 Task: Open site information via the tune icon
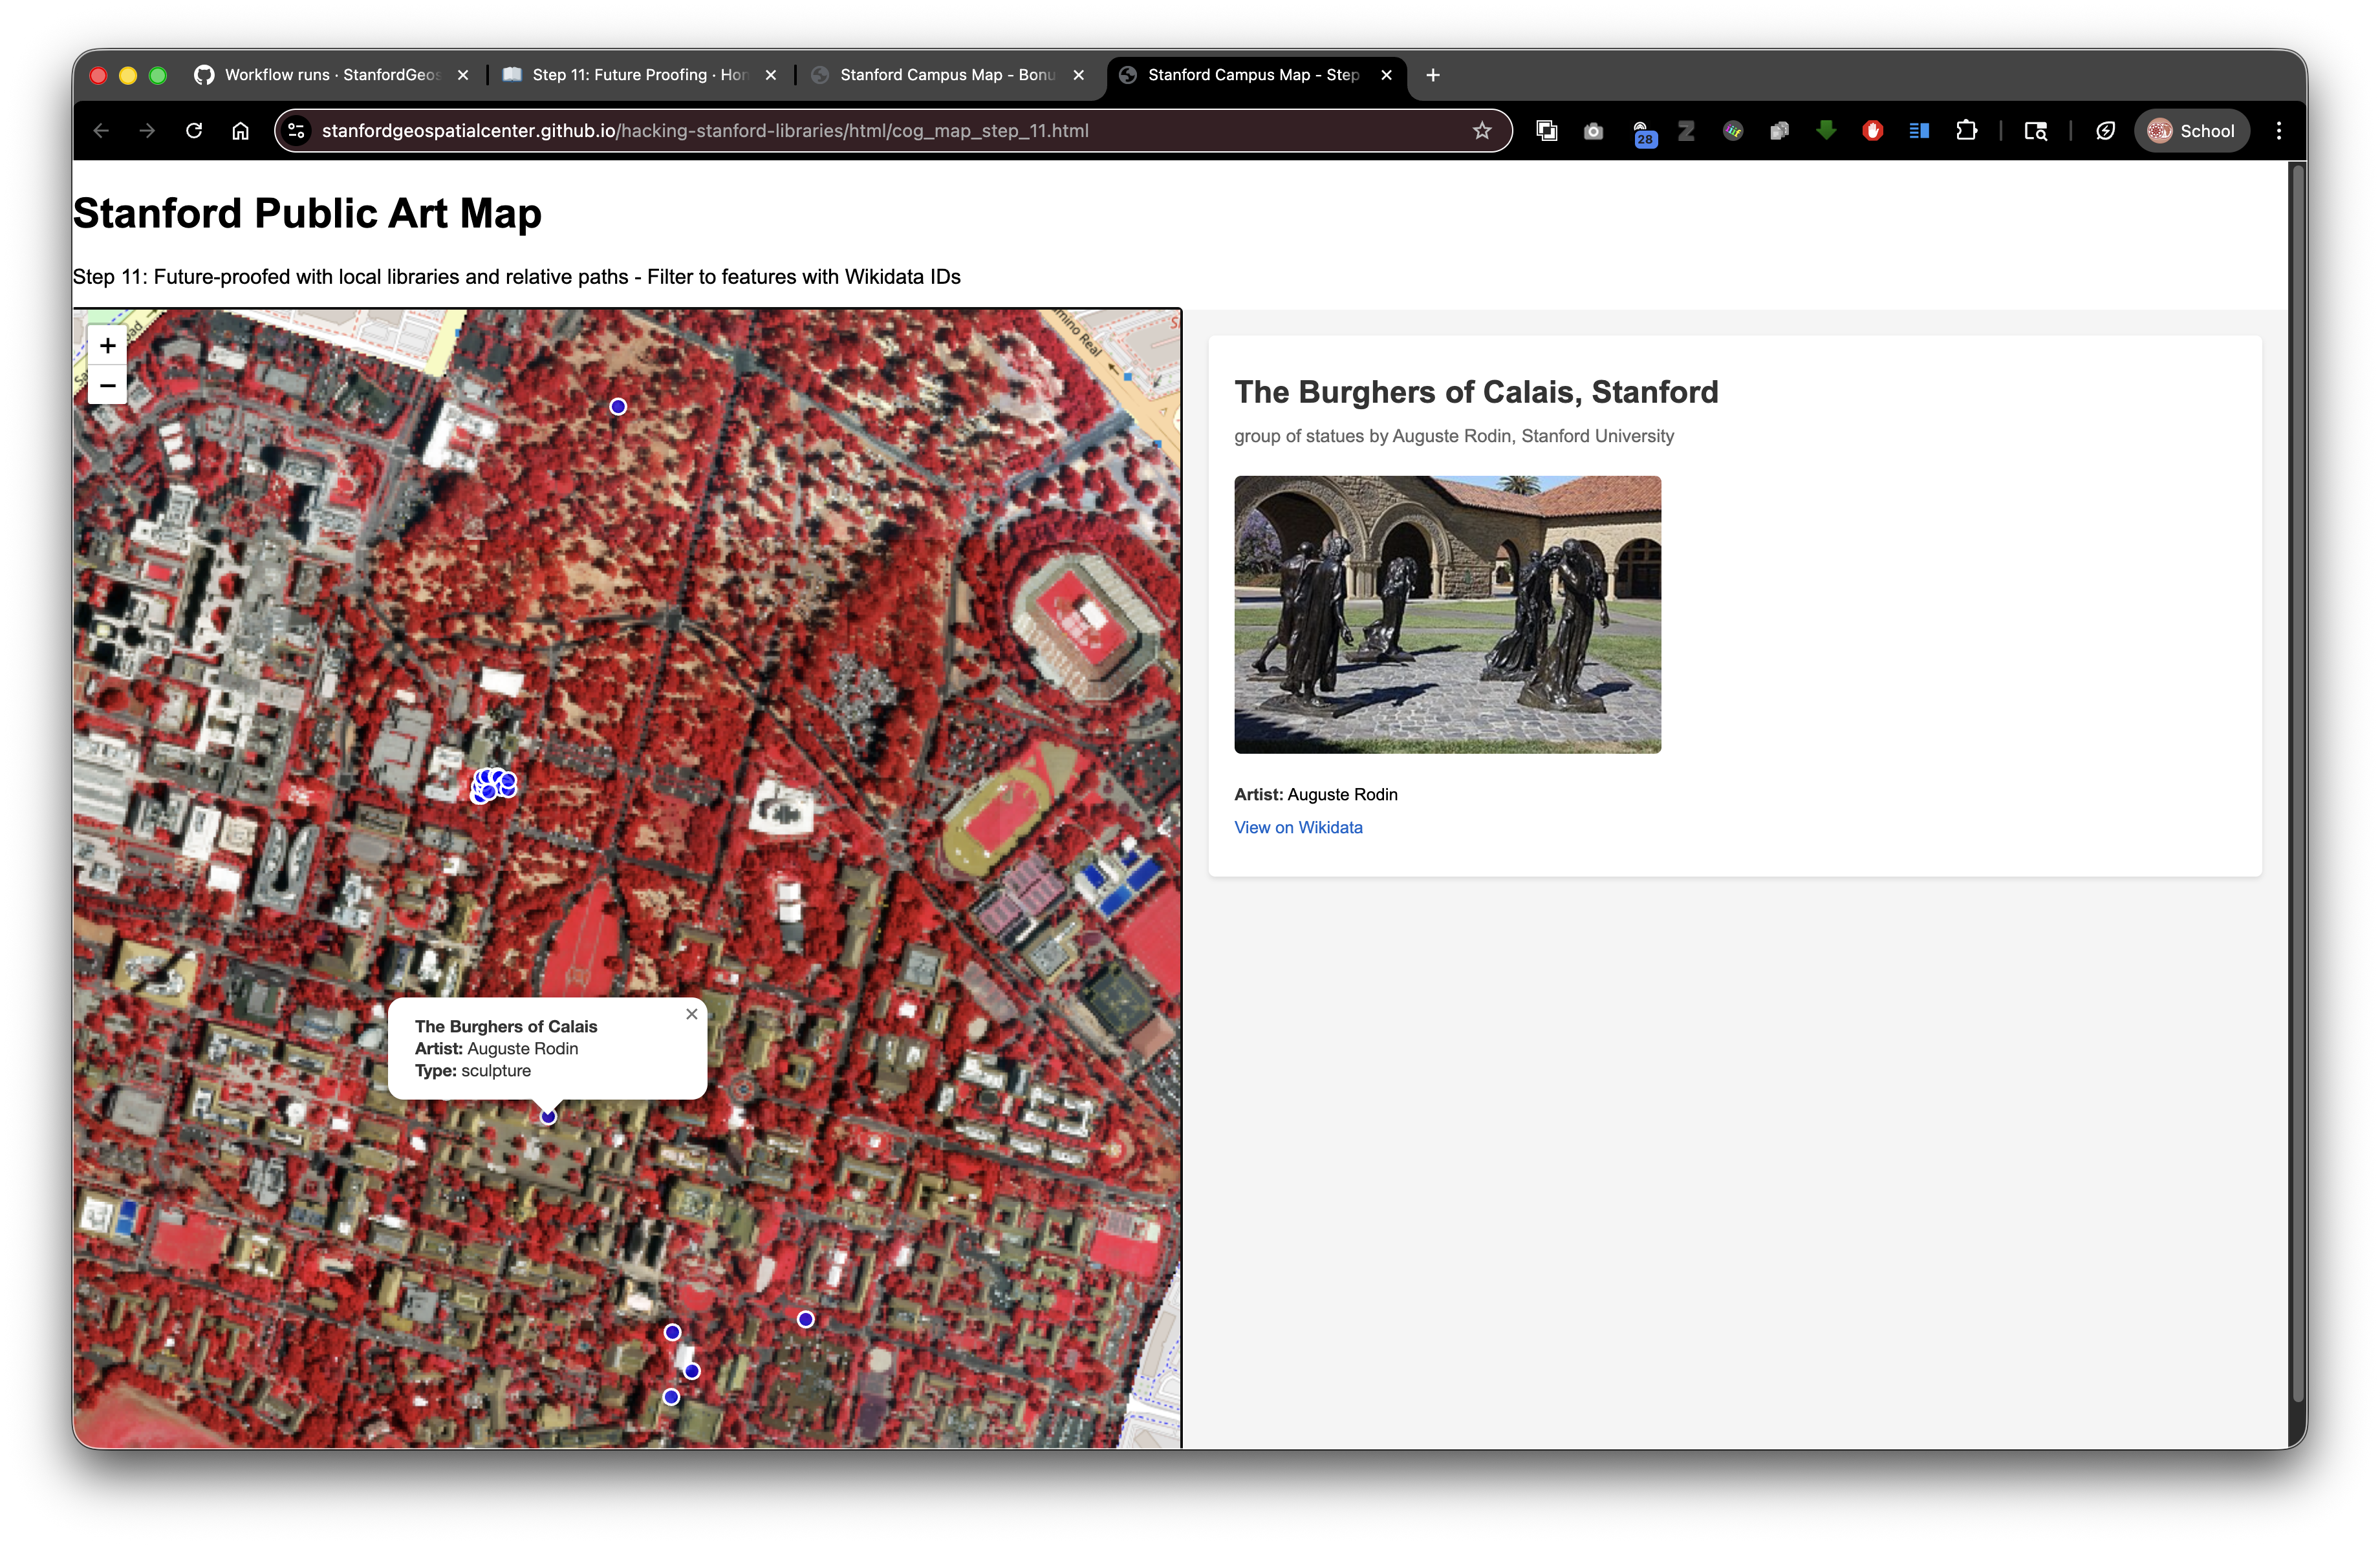click(296, 130)
